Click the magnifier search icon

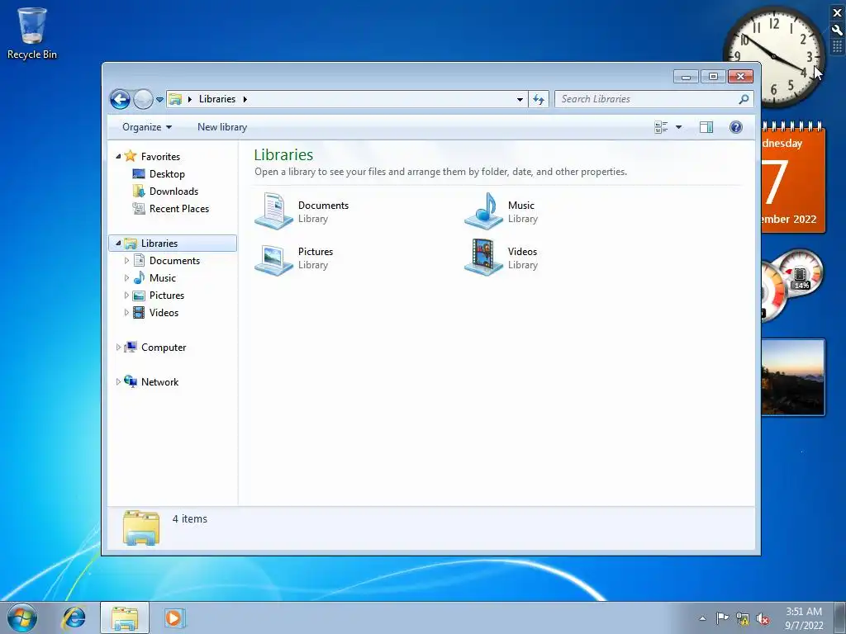(744, 99)
